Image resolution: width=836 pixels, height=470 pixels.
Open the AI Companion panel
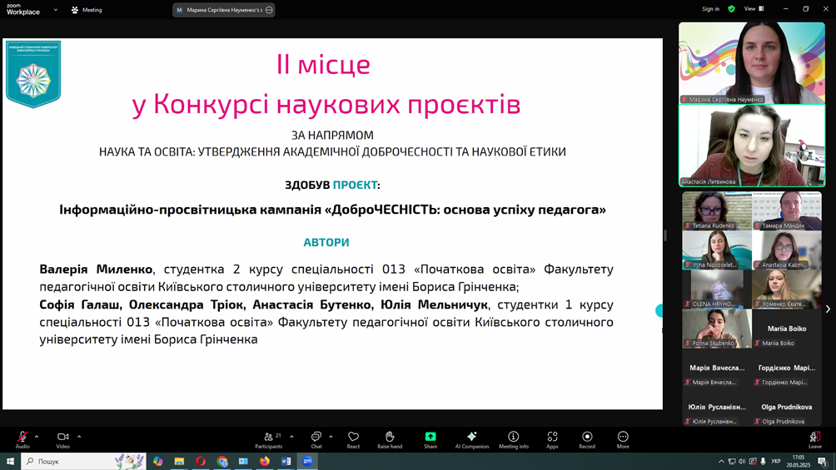(x=471, y=438)
